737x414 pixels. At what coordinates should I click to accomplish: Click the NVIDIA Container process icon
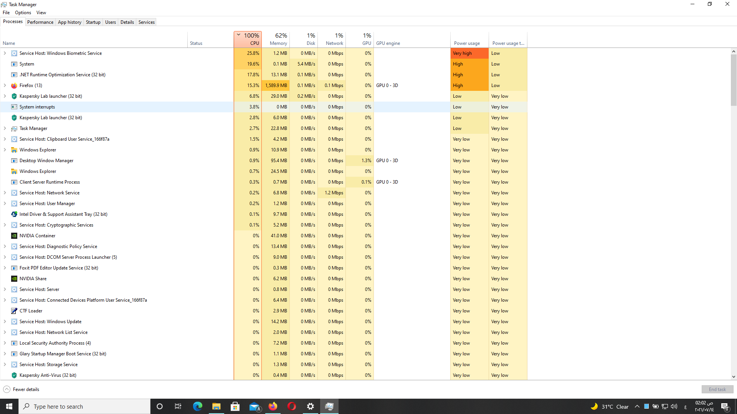click(14, 236)
